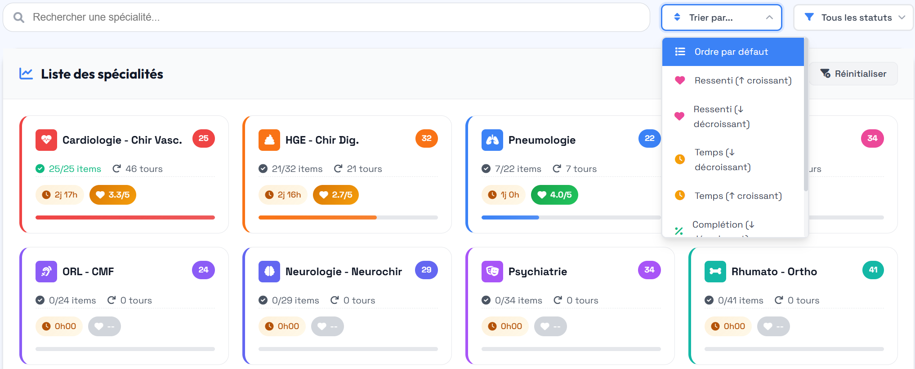This screenshot has width=915, height=369.
Task: Click the Cardiologie red progress bar
Action: [x=125, y=217]
